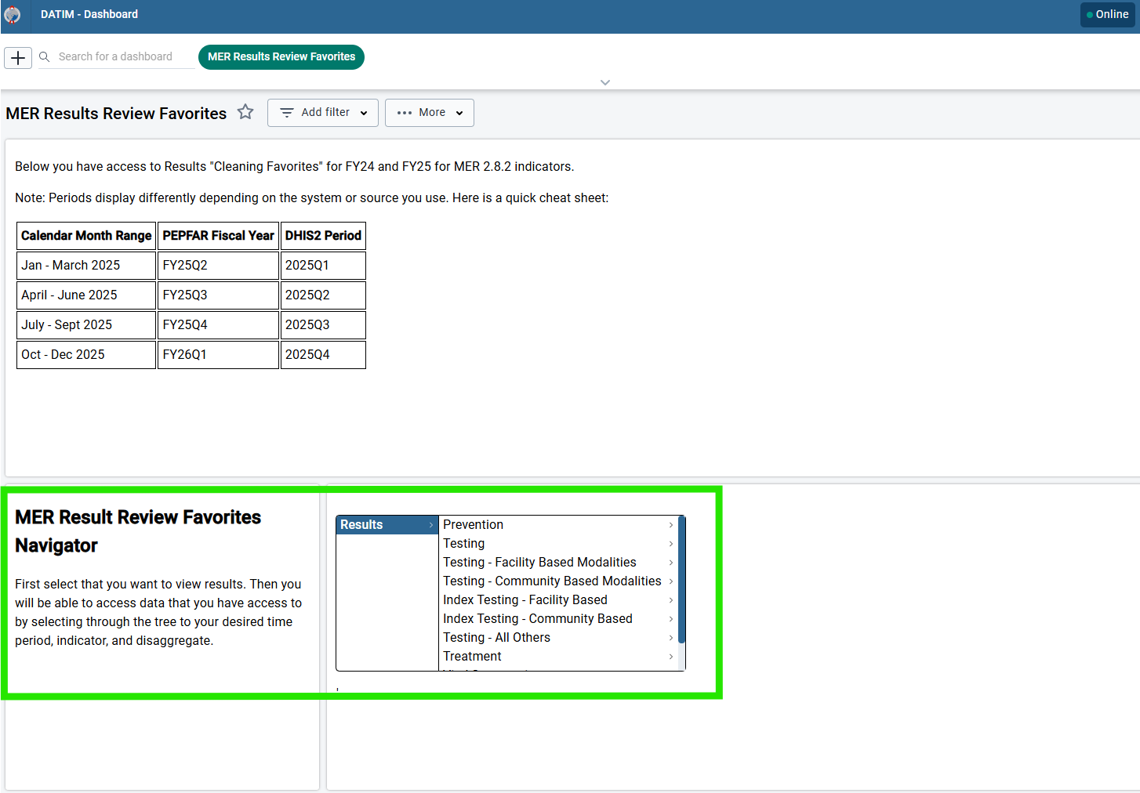Select the MER Results Review Favorites dashboard chip
Viewport: 1140px width, 793px height.
click(x=281, y=56)
